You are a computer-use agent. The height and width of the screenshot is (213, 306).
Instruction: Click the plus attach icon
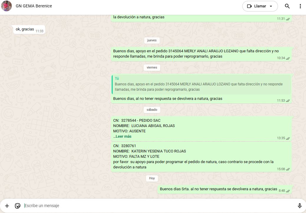tap(7, 206)
